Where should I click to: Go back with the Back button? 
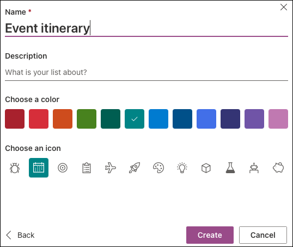[x=20, y=235]
